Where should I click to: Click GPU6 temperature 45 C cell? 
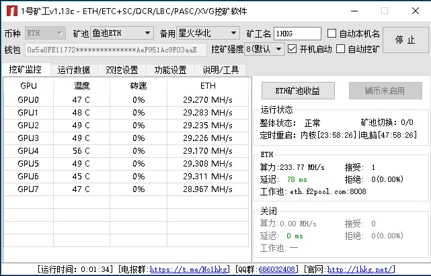(81, 177)
